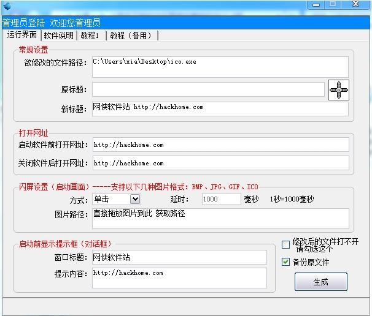372x316 pixels.
Task: Open the 教程1 tab
Action: coord(89,36)
